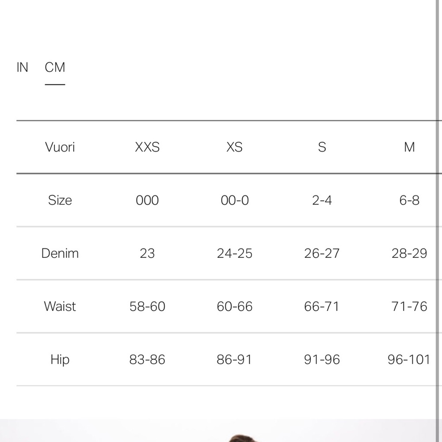Select the M size column header
Image resolution: width=442 pixels, height=442 pixels.
point(409,147)
